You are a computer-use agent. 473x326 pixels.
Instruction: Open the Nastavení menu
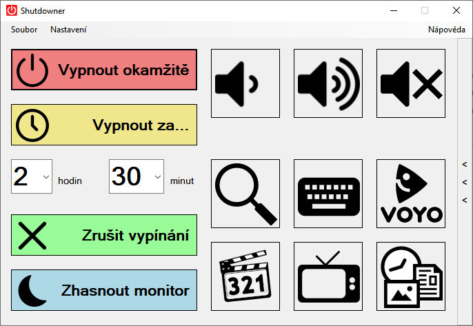coord(68,30)
